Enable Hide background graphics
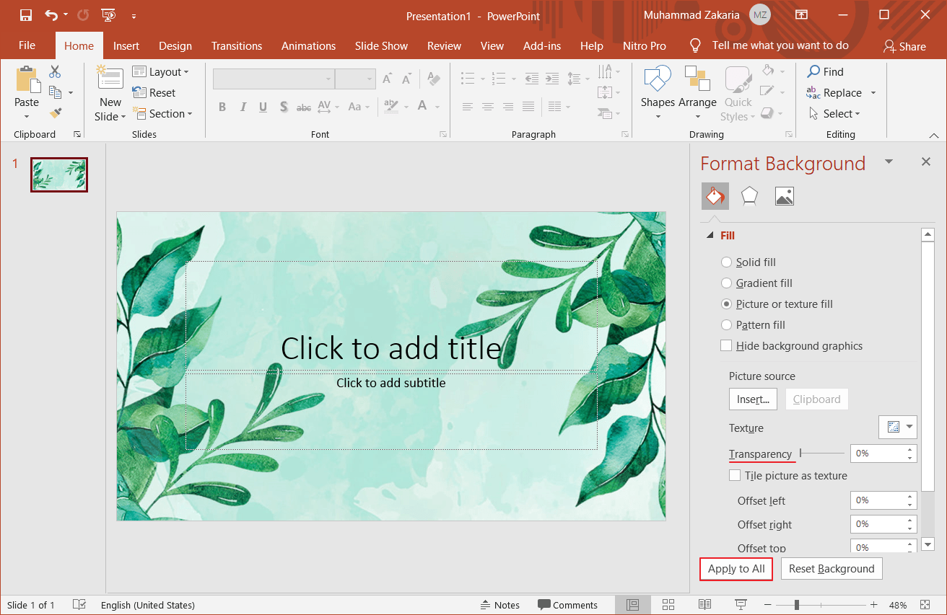 point(725,345)
